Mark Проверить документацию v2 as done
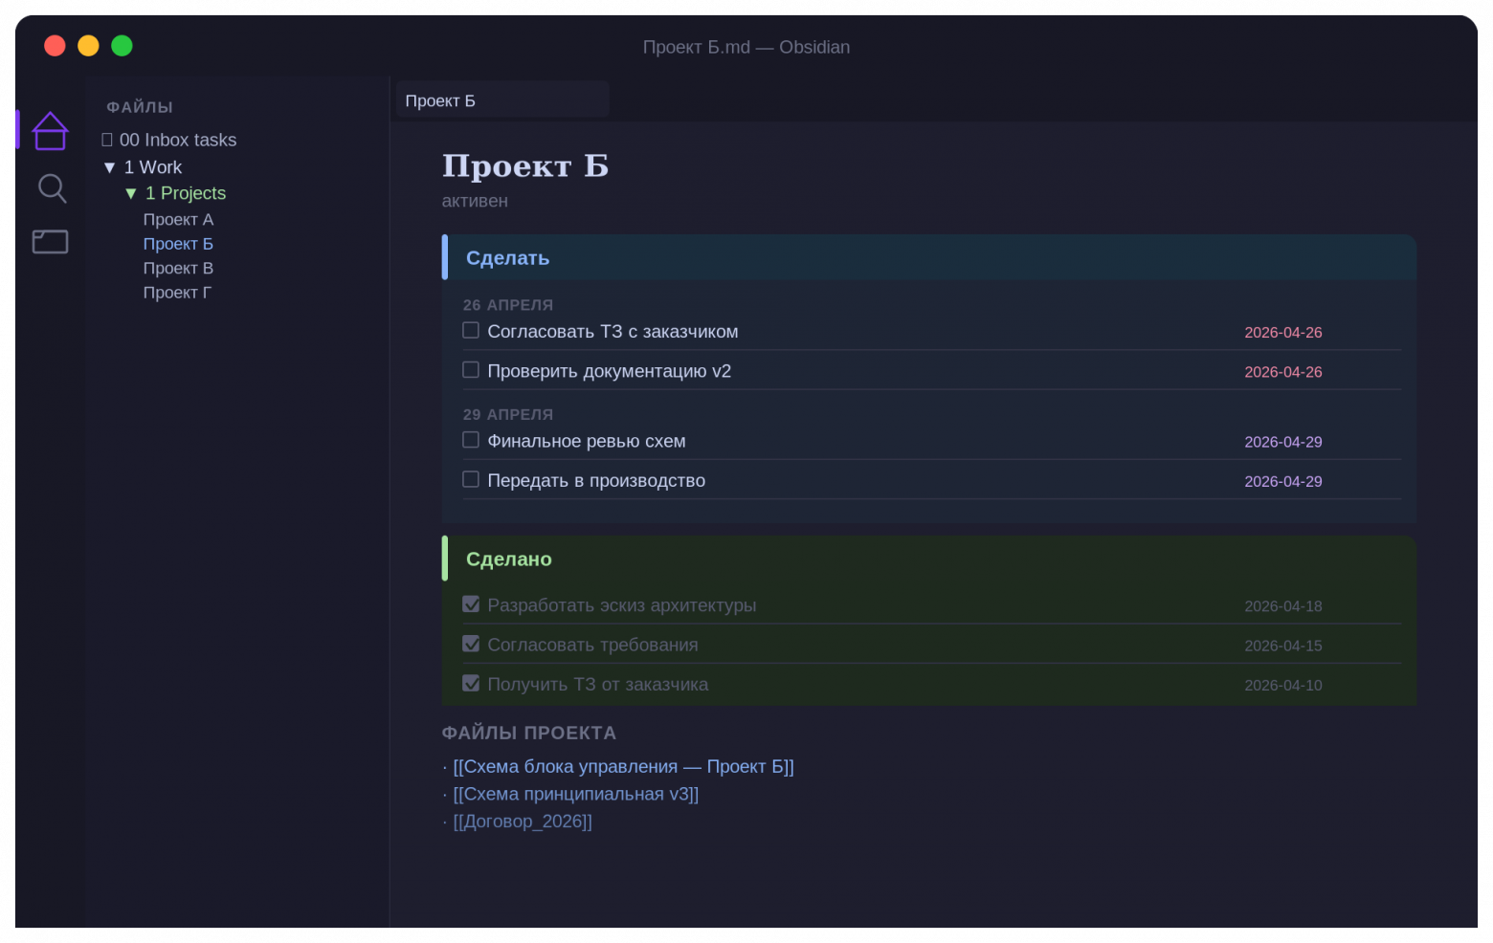The width and height of the screenshot is (1493, 943). pyautogui.click(x=471, y=369)
